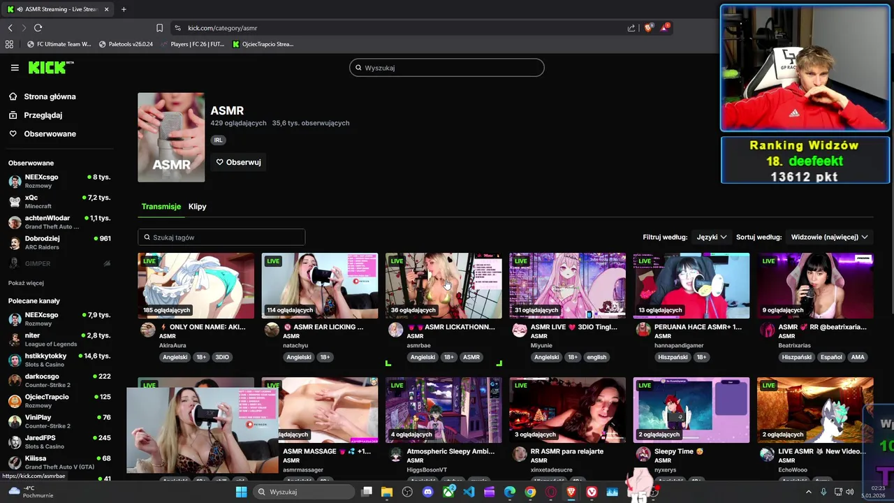Click the Hiszpański tag under hannapandigamer
This screenshot has width=894, height=503.
pos(673,357)
